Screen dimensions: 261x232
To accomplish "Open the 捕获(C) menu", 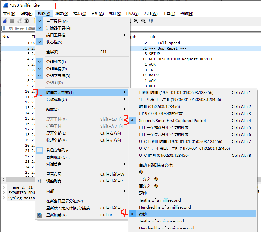I will pos(80,14).
